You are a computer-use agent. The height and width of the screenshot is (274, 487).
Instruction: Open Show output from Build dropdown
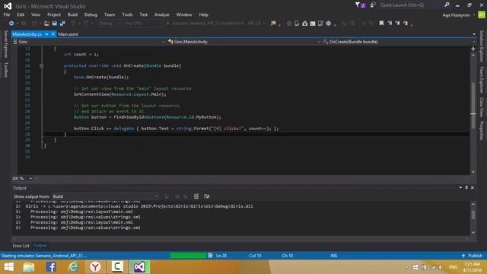106,196
